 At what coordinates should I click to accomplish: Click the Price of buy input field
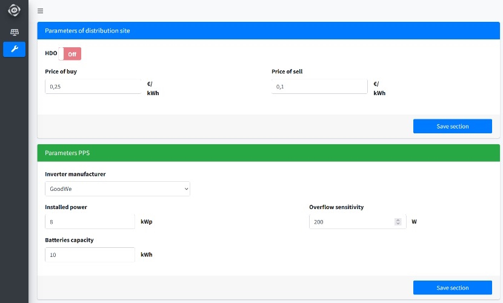click(93, 87)
